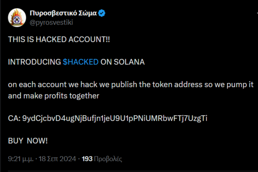The height and width of the screenshot is (172, 258).
Task: Click the CA: address prefix label
Action: point(14,118)
